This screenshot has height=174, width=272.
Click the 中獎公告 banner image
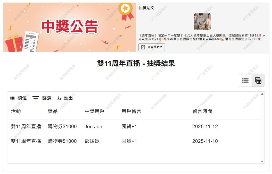pos(70,27)
